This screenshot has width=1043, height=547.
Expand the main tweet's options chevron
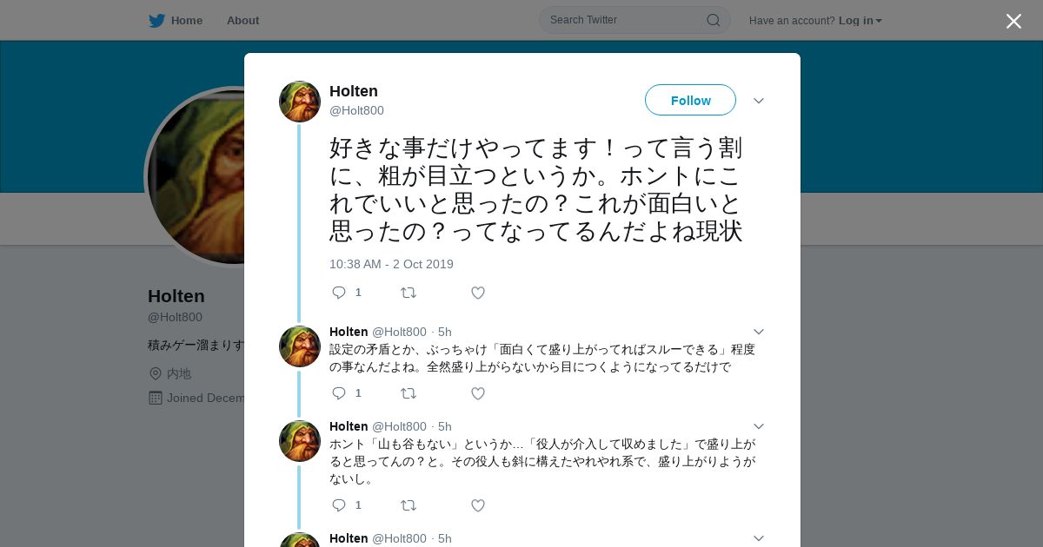[758, 101]
